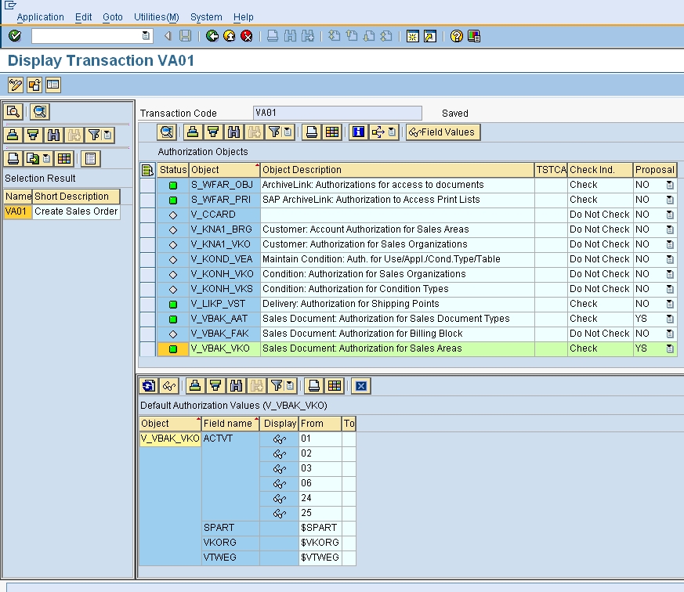Open the Utilities(M) menu
This screenshot has height=592, width=684.
point(156,16)
